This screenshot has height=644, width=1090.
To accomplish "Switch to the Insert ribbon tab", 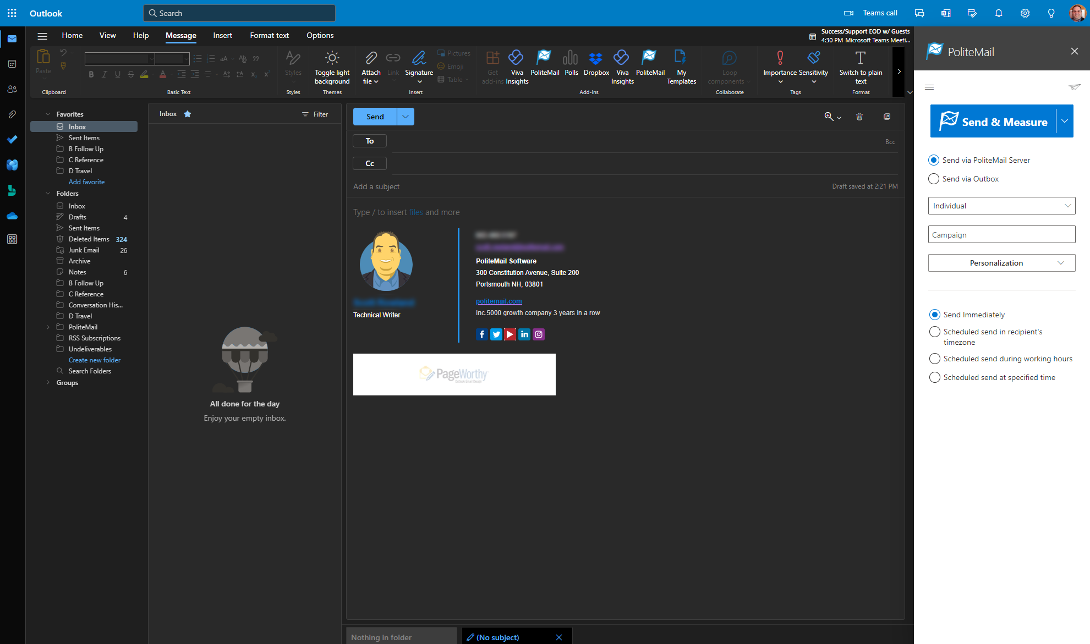I will (x=222, y=35).
